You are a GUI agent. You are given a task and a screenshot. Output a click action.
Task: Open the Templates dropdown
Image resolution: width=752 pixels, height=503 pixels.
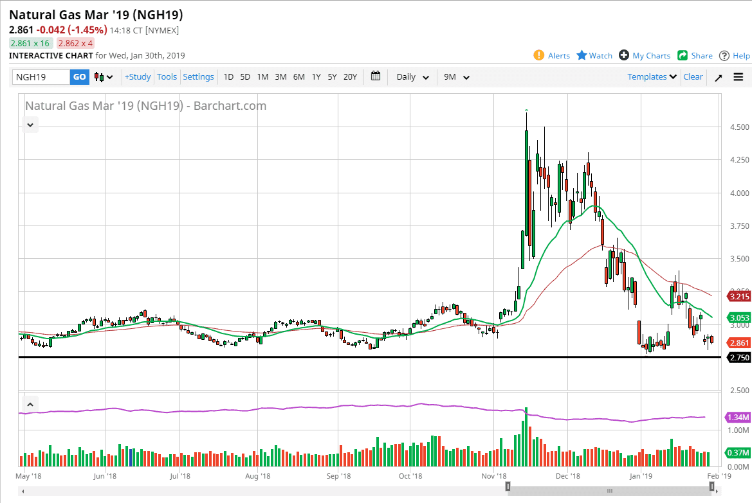point(652,76)
